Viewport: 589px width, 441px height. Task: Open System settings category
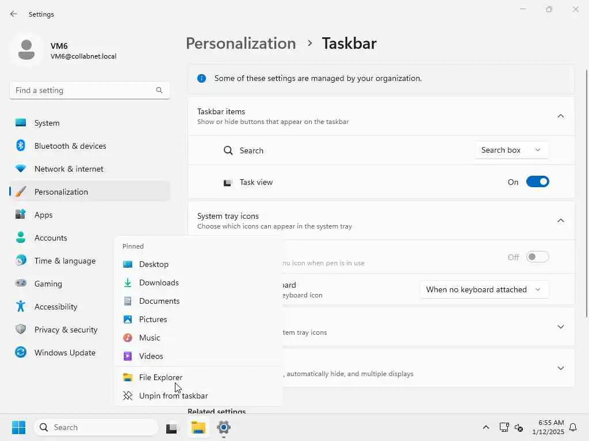(89, 123)
